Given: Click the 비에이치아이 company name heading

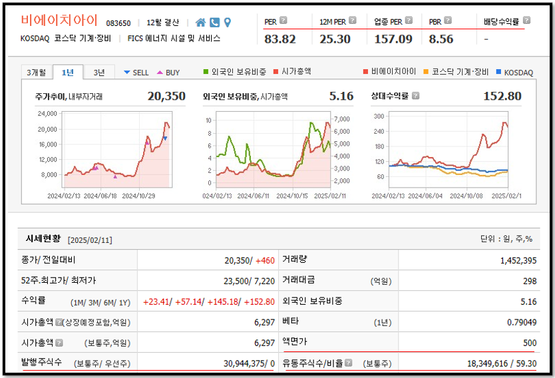Looking at the screenshot, I should pyautogui.click(x=59, y=20).
